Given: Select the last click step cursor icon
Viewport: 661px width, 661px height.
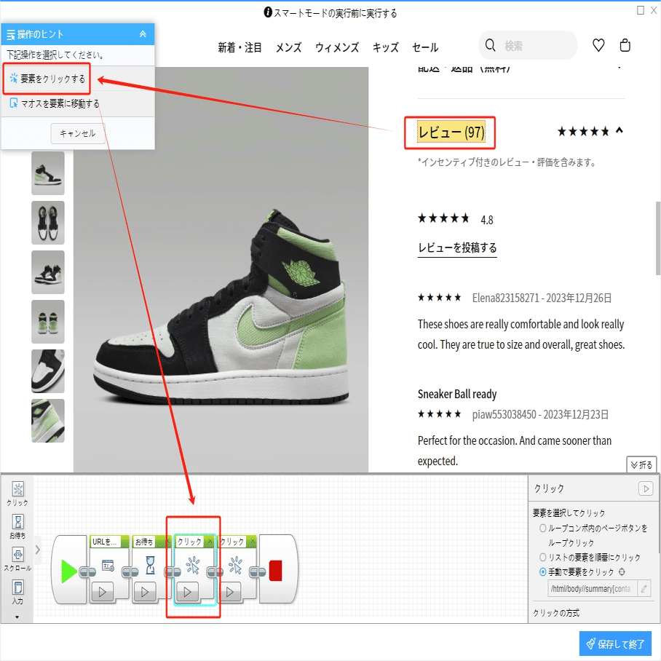Looking at the screenshot, I should (x=236, y=566).
